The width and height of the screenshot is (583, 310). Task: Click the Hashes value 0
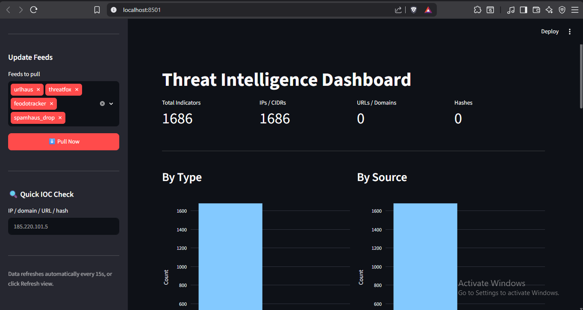(x=458, y=118)
